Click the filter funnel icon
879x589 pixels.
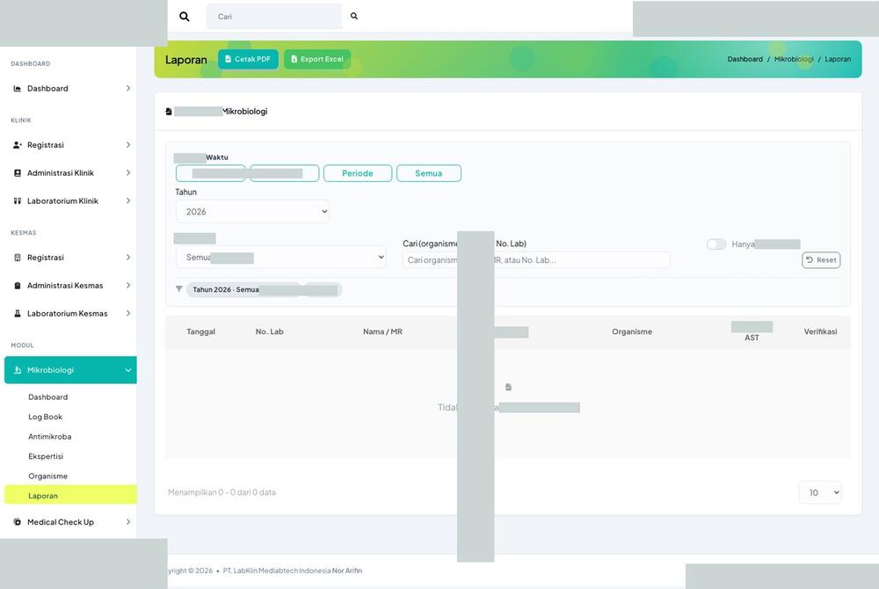coord(178,289)
